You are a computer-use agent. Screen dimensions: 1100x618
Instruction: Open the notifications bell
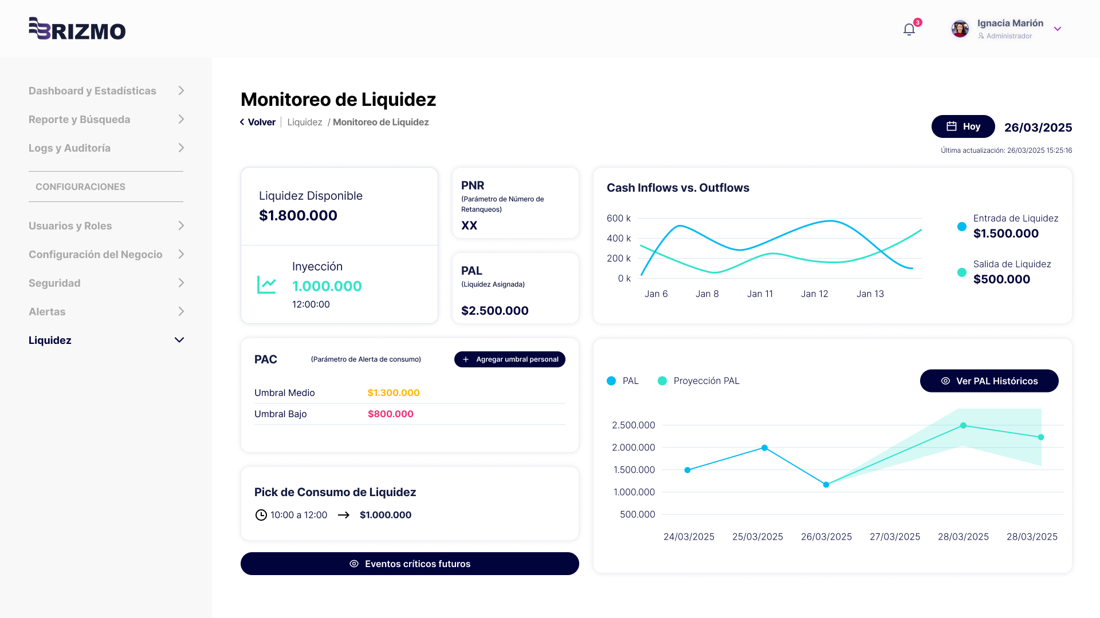click(909, 29)
